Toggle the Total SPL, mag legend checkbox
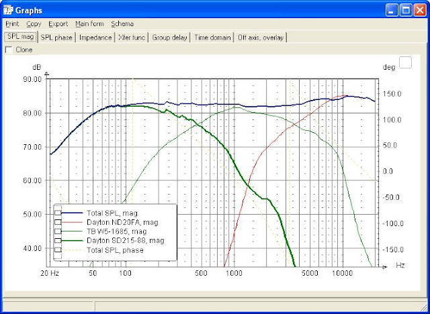 click(58, 213)
